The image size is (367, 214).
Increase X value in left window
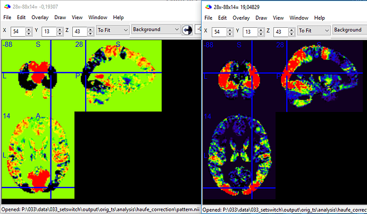click(29, 29)
